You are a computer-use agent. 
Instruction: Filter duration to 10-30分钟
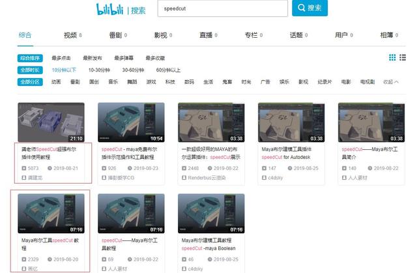(99, 70)
